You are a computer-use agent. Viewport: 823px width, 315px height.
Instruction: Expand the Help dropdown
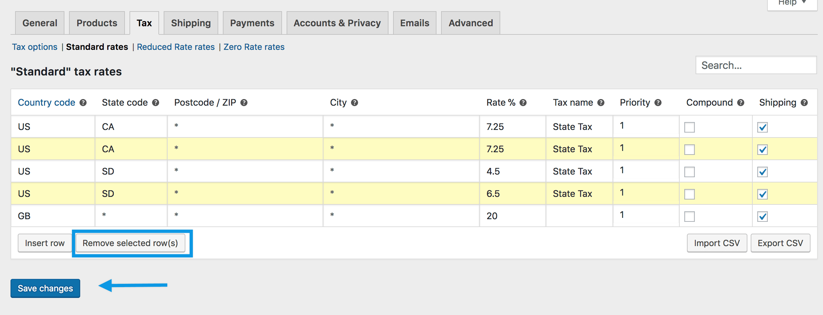pos(792,3)
